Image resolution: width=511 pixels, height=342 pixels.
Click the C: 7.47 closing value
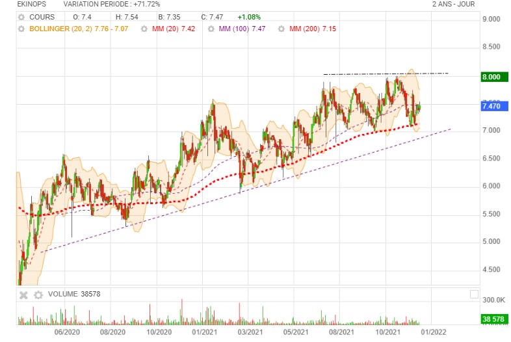(x=212, y=17)
